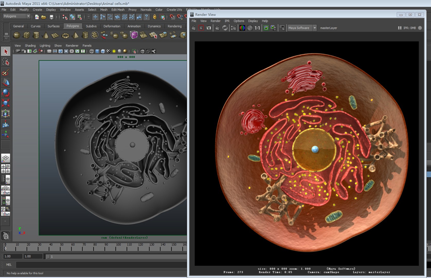
Task: Click the New Scene icon
Action: pyautogui.click(x=37, y=17)
